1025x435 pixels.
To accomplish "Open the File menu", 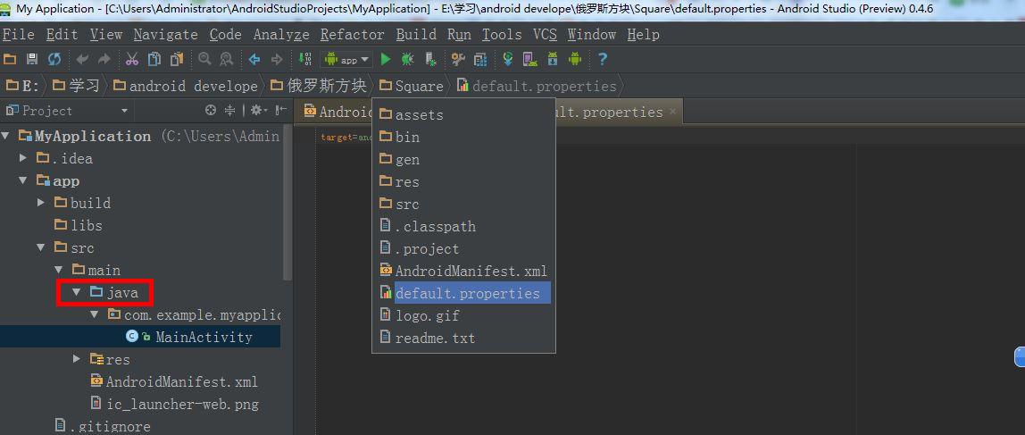I will [x=18, y=35].
